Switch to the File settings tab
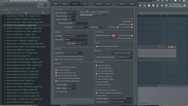 pos(85,4)
